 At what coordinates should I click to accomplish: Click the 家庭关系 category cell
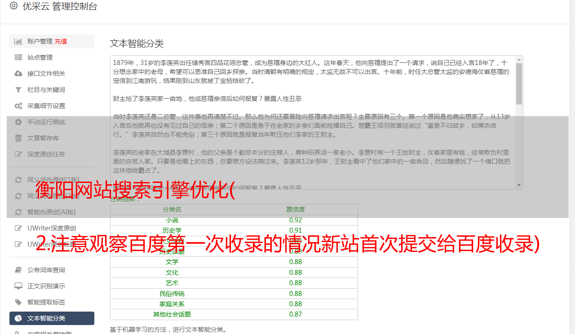[172, 304]
